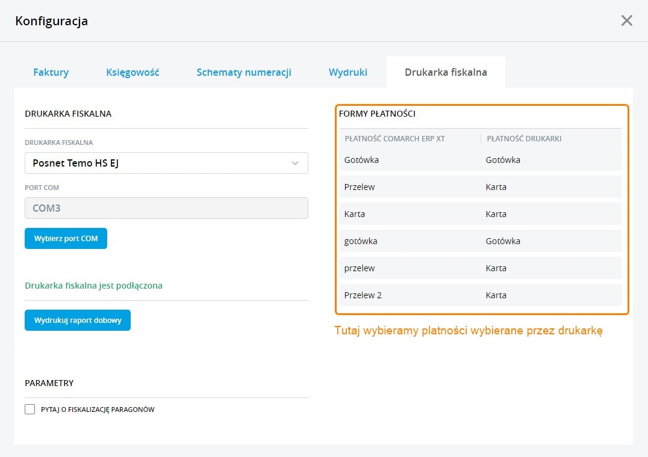Click the COM3 port field
This screenshot has height=457, width=648.
(166, 209)
